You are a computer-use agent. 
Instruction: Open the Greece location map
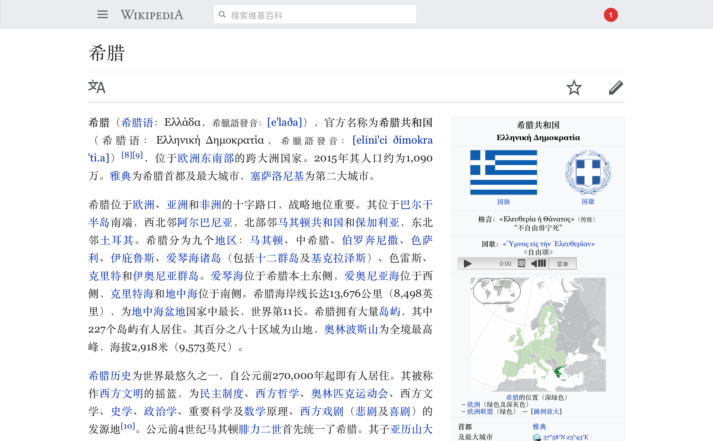tap(538, 334)
